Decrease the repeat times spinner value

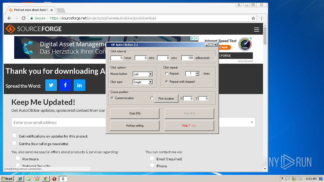197,75
